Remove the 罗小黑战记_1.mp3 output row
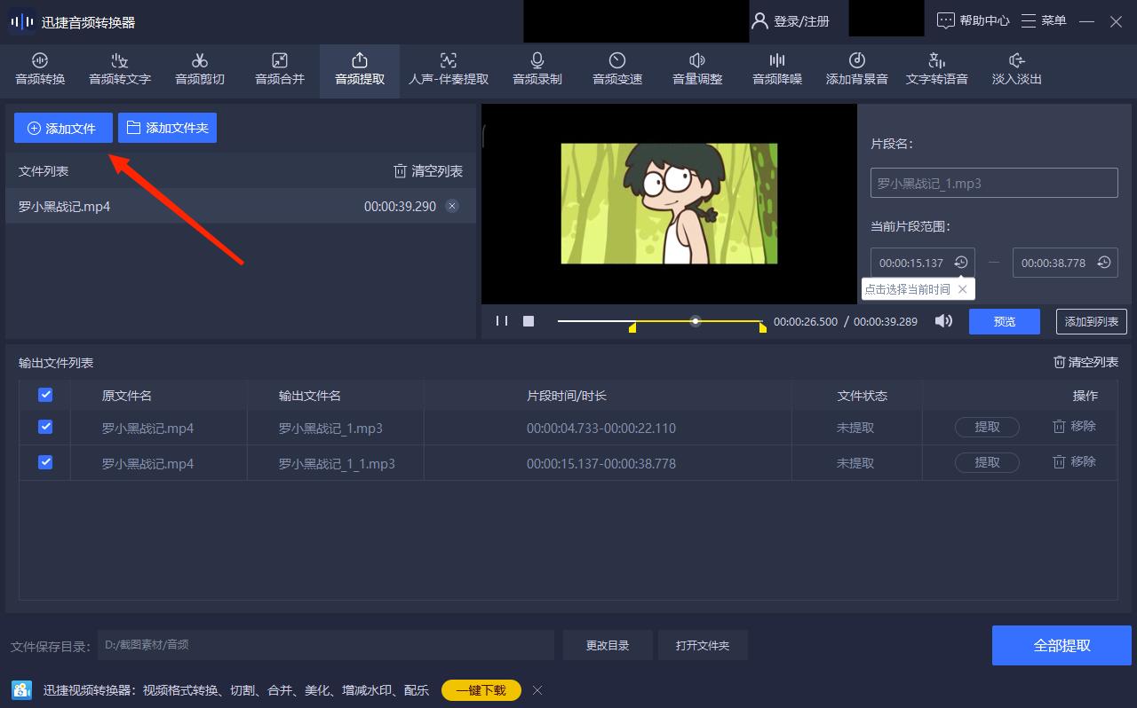 1075,427
